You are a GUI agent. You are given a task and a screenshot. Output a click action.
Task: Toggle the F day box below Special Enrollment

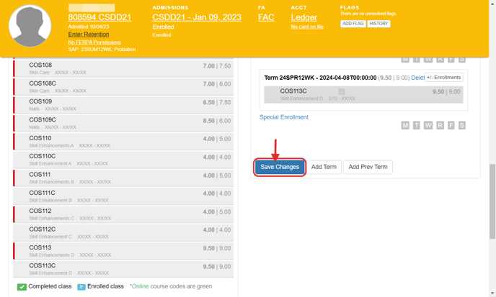pyautogui.click(x=451, y=125)
